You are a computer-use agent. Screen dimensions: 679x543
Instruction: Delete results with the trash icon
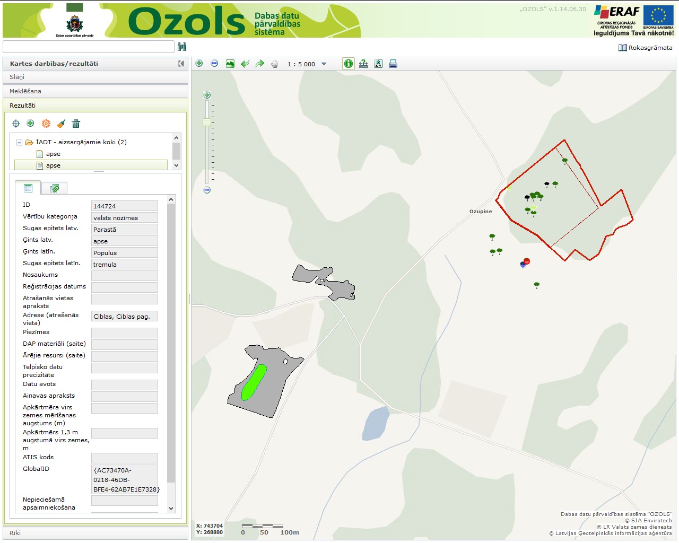click(76, 124)
